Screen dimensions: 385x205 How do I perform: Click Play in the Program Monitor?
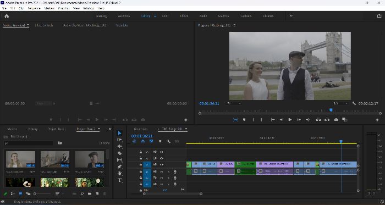coord(290,120)
